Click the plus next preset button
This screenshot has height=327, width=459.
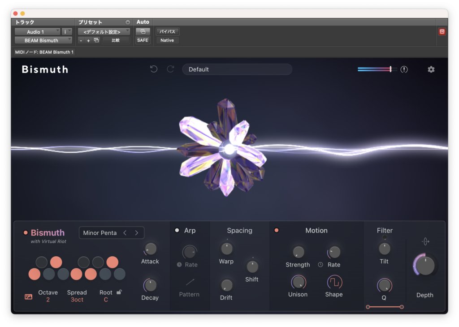click(x=88, y=40)
